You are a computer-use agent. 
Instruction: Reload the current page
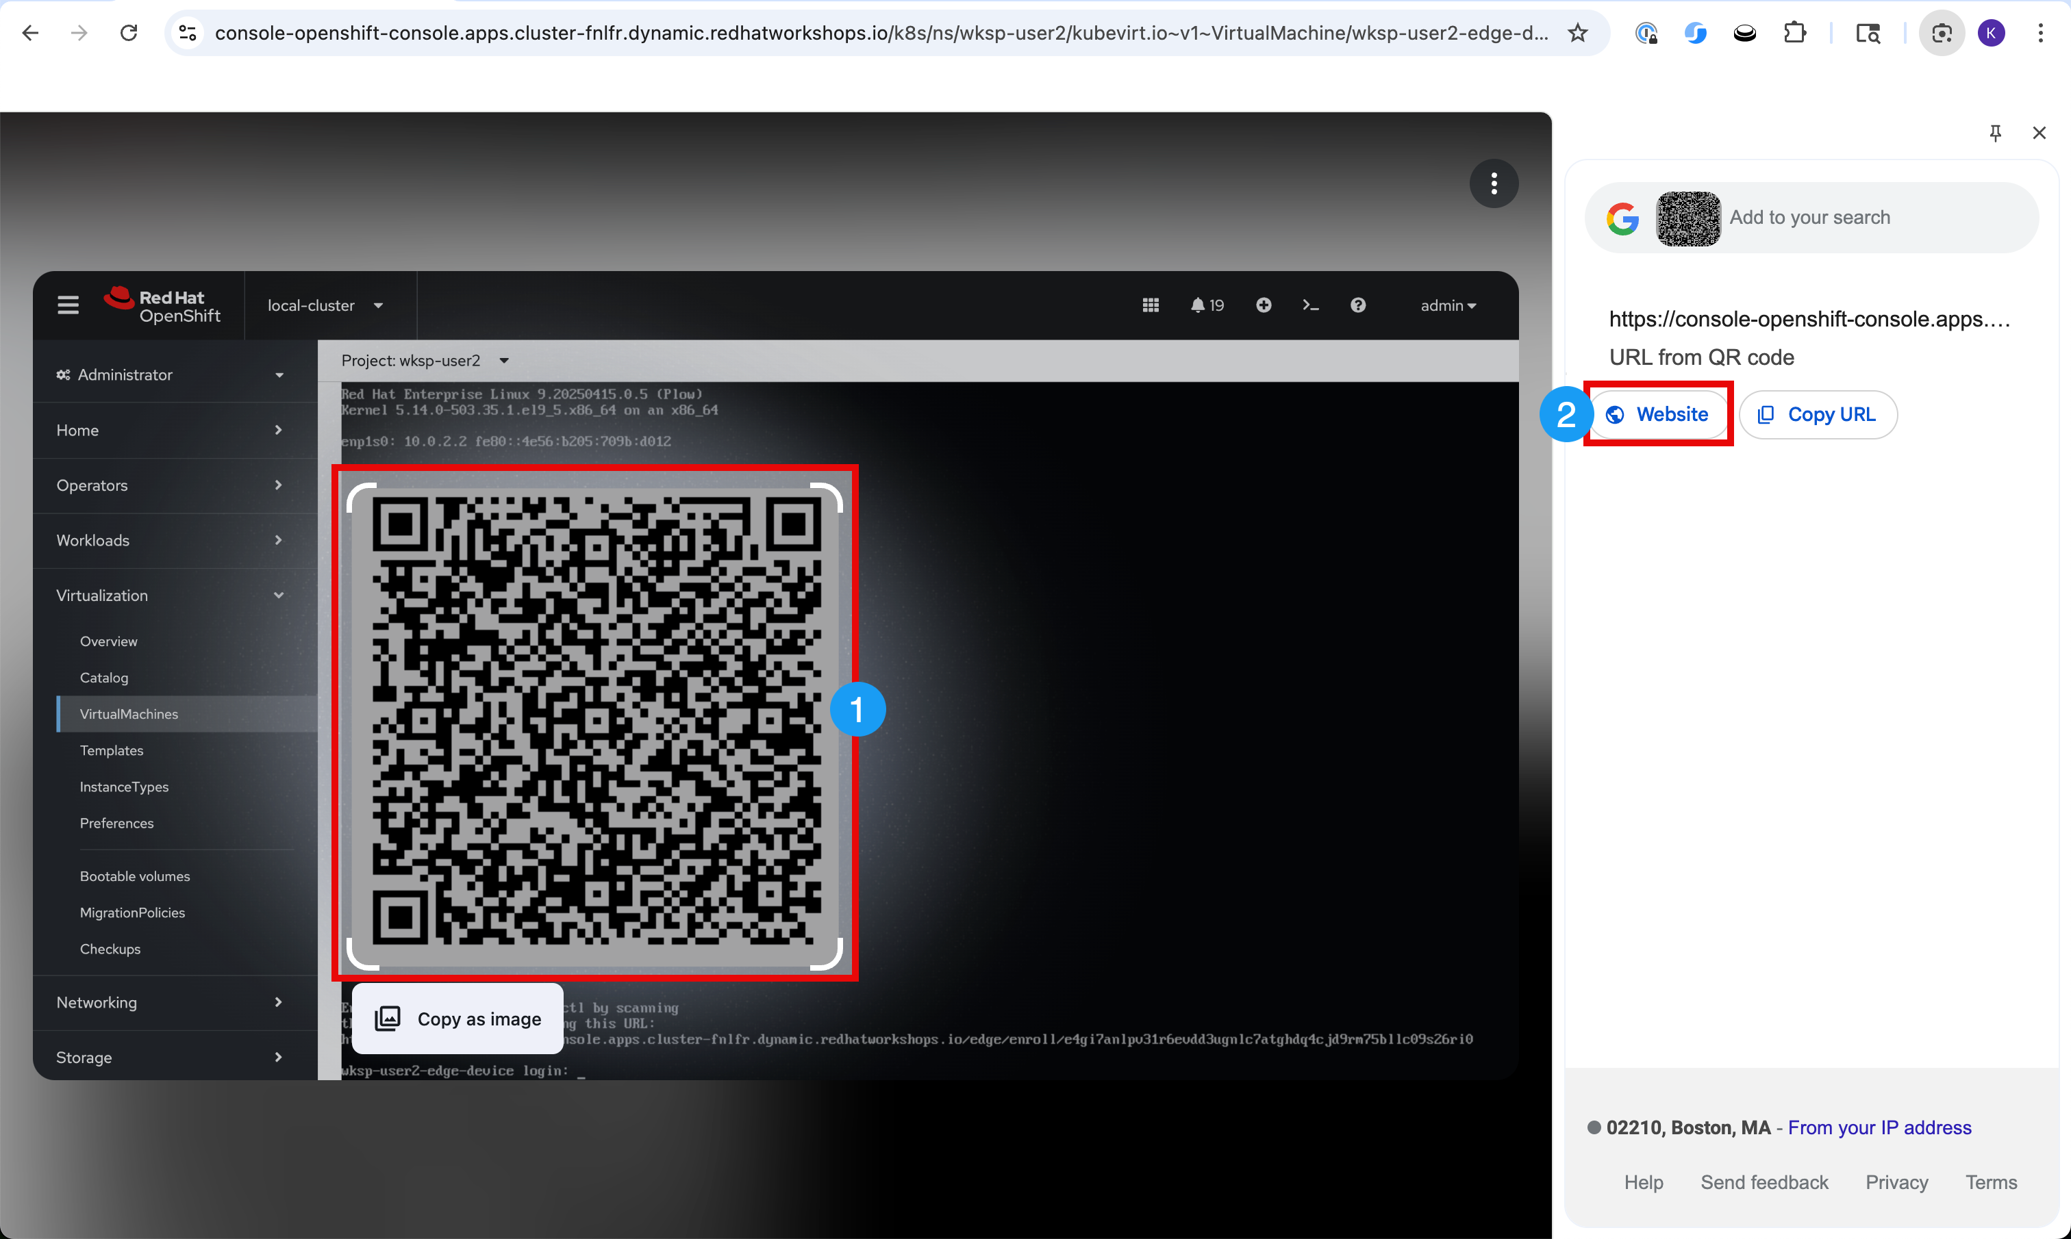click(129, 33)
